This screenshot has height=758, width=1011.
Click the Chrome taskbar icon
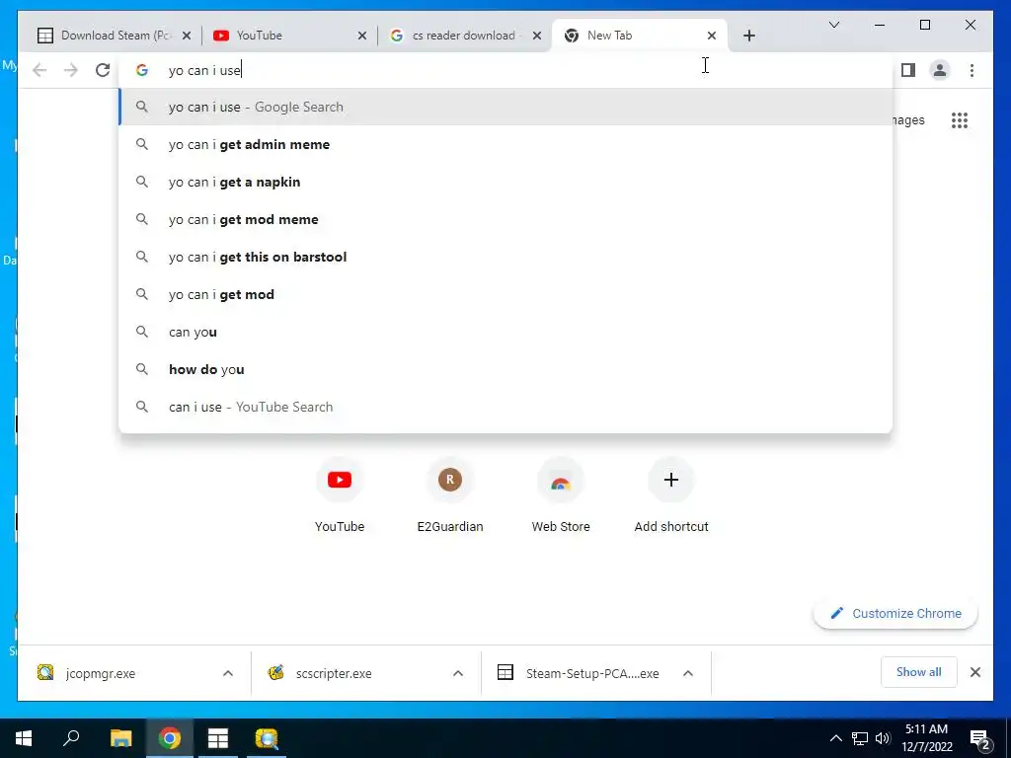click(x=170, y=738)
